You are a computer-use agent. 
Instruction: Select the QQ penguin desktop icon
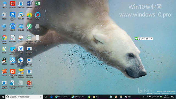pos(4,61)
